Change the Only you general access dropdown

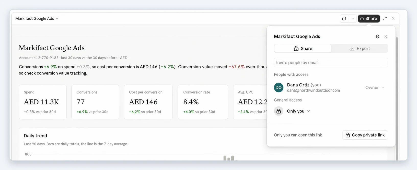pyautogui.click(x=298, y=111)
